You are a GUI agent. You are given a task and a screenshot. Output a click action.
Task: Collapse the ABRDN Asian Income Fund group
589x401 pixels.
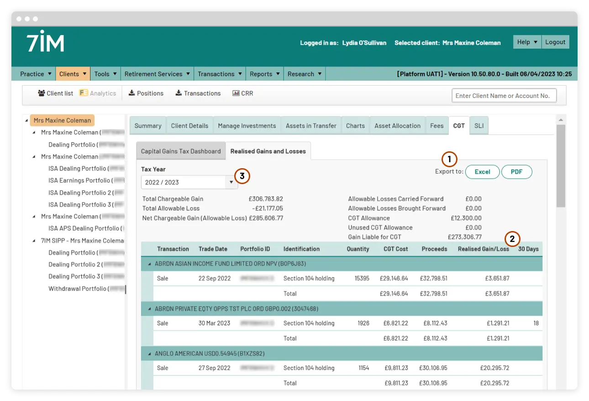pyautogui.click(x=149, y=264)
